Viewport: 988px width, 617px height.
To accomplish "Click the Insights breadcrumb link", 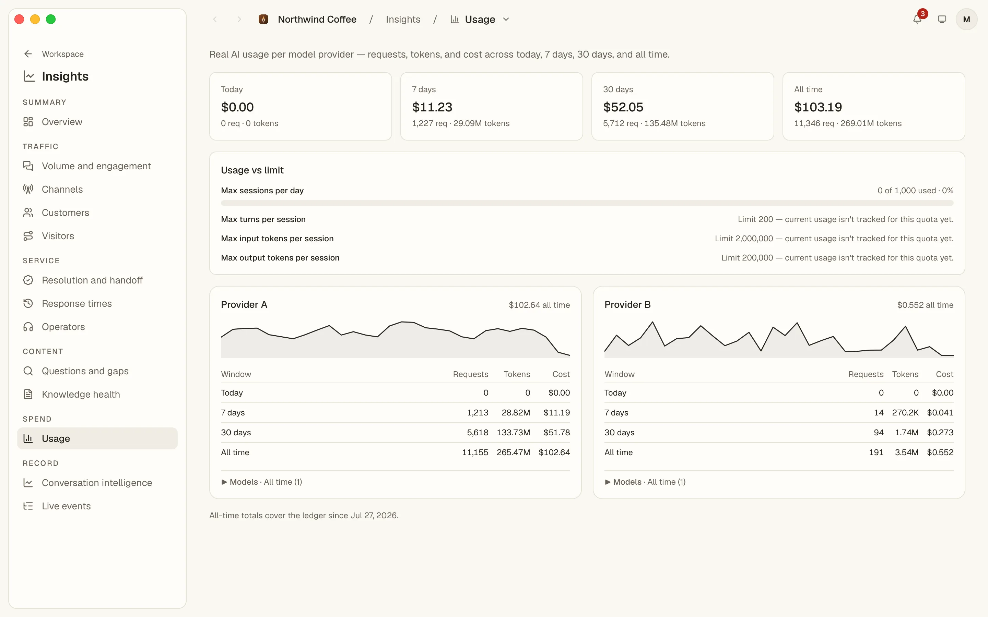I will 402,19.
